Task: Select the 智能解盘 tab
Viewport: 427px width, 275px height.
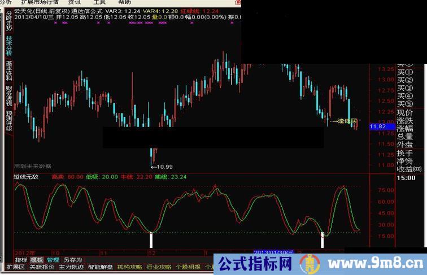Action: (x=101, y=267)
